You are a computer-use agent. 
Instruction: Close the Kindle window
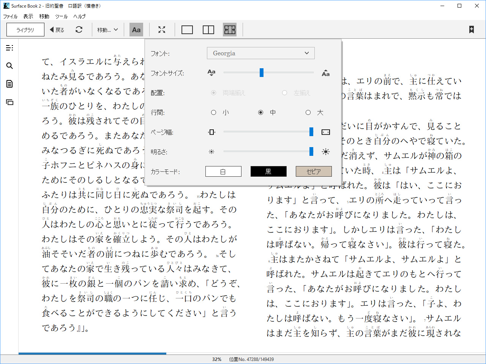pos(477,6)
